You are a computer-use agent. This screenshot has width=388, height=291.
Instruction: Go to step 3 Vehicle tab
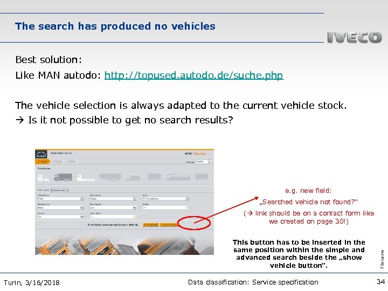[71, 161]
